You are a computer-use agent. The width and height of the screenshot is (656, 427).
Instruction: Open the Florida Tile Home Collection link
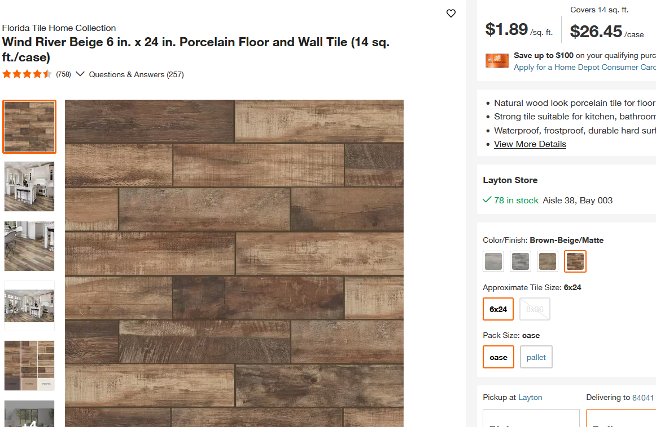[59, 28]
